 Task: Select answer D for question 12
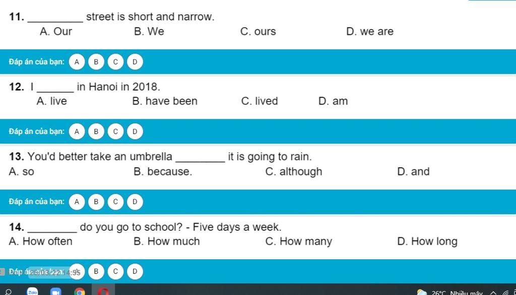point(135,132)
